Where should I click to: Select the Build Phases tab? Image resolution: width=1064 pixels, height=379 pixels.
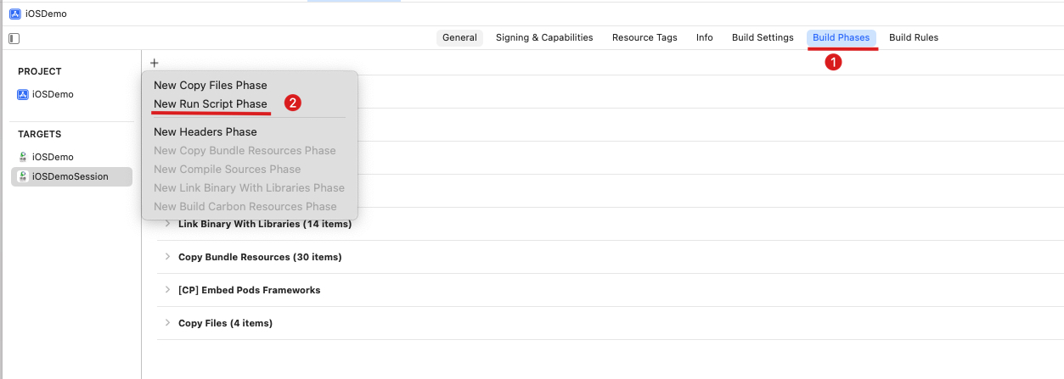click(x=841, y=37)
